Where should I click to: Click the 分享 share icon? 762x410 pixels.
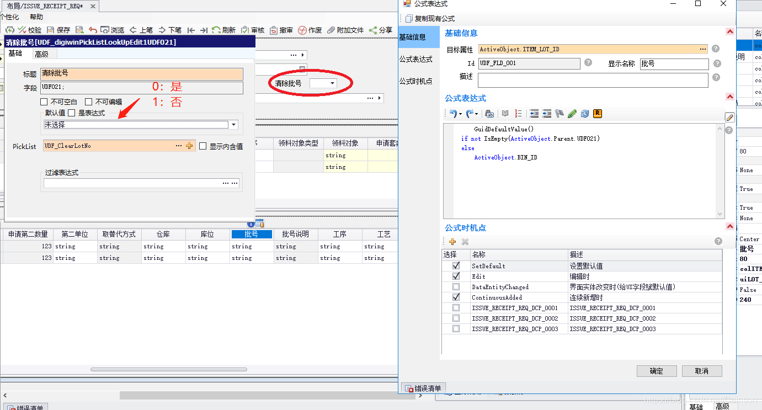[373, 30]
